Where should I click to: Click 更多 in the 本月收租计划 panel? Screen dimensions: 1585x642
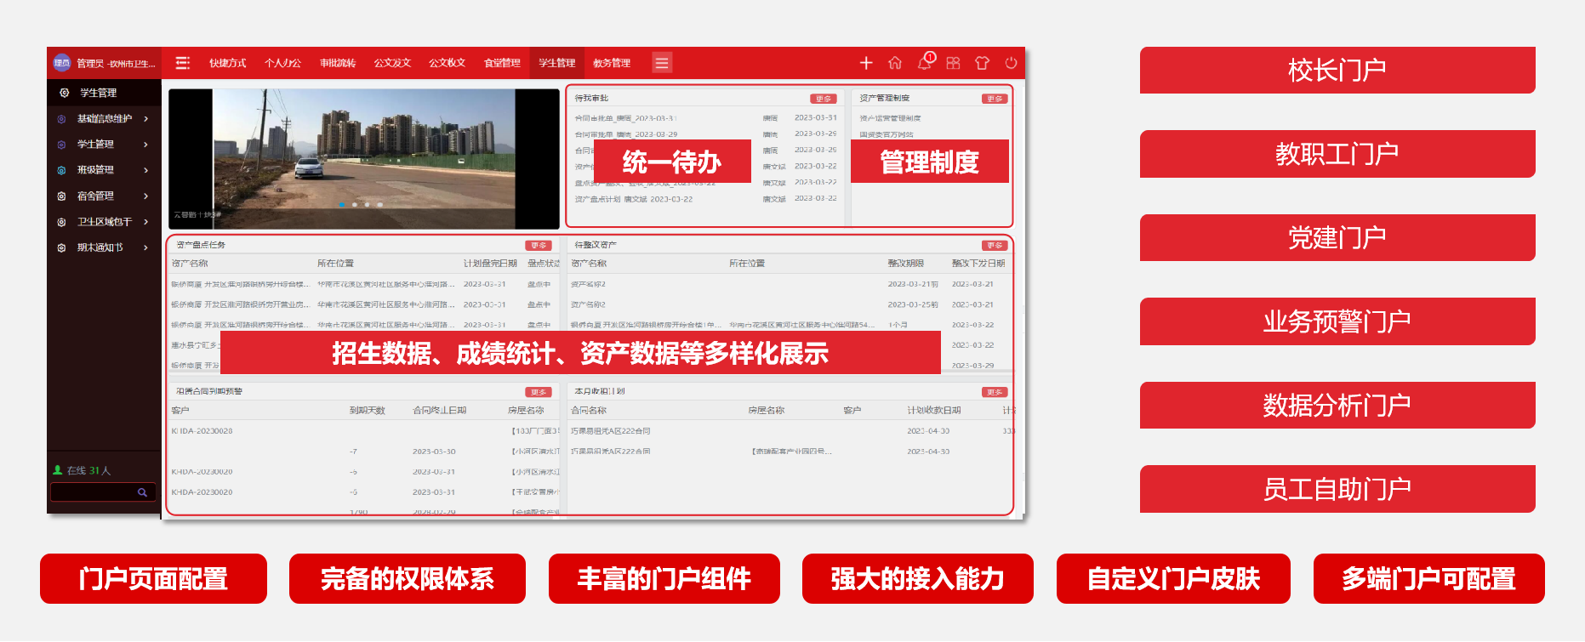click(x=994, y=392)
